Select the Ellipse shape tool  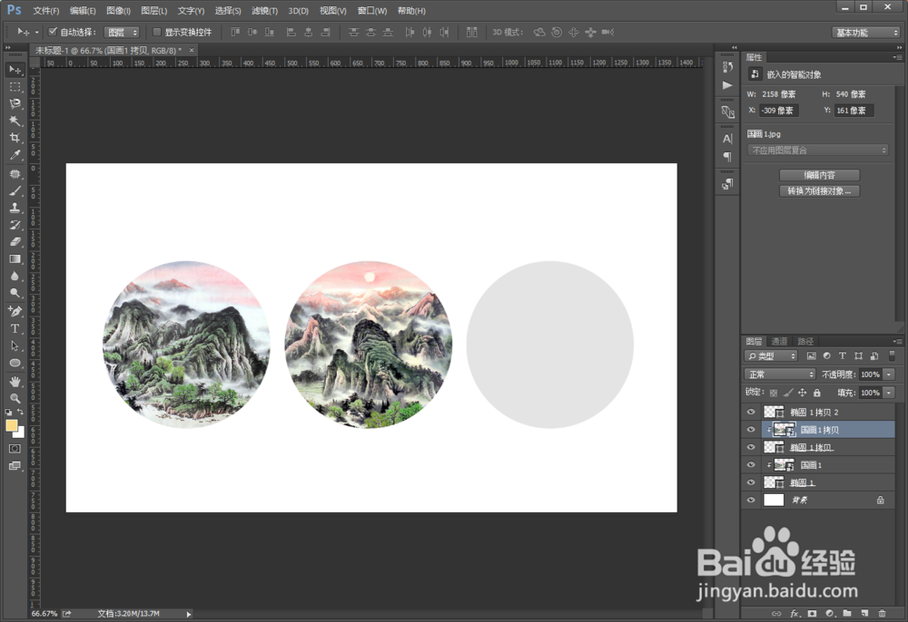(x=15, y=363)
